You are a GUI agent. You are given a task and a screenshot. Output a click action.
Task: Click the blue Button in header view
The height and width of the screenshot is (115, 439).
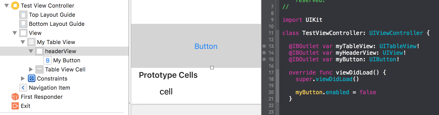206,46
